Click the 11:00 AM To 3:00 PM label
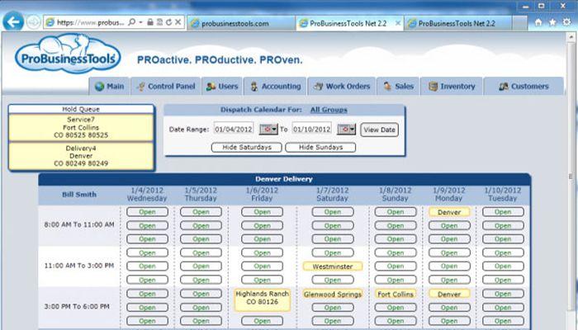The width and height of the screenshot is (578, 330). [79, 266]
